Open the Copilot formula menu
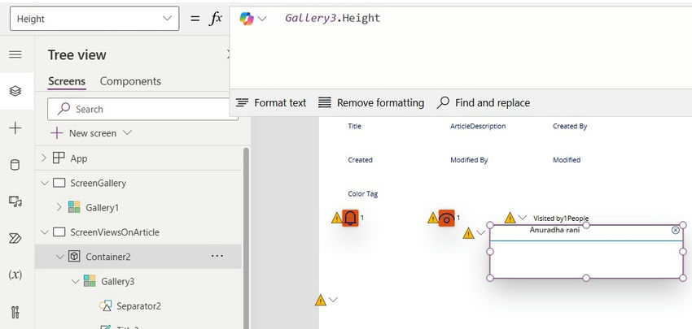Viewport: 692px width, 329px height. (247, 19)
